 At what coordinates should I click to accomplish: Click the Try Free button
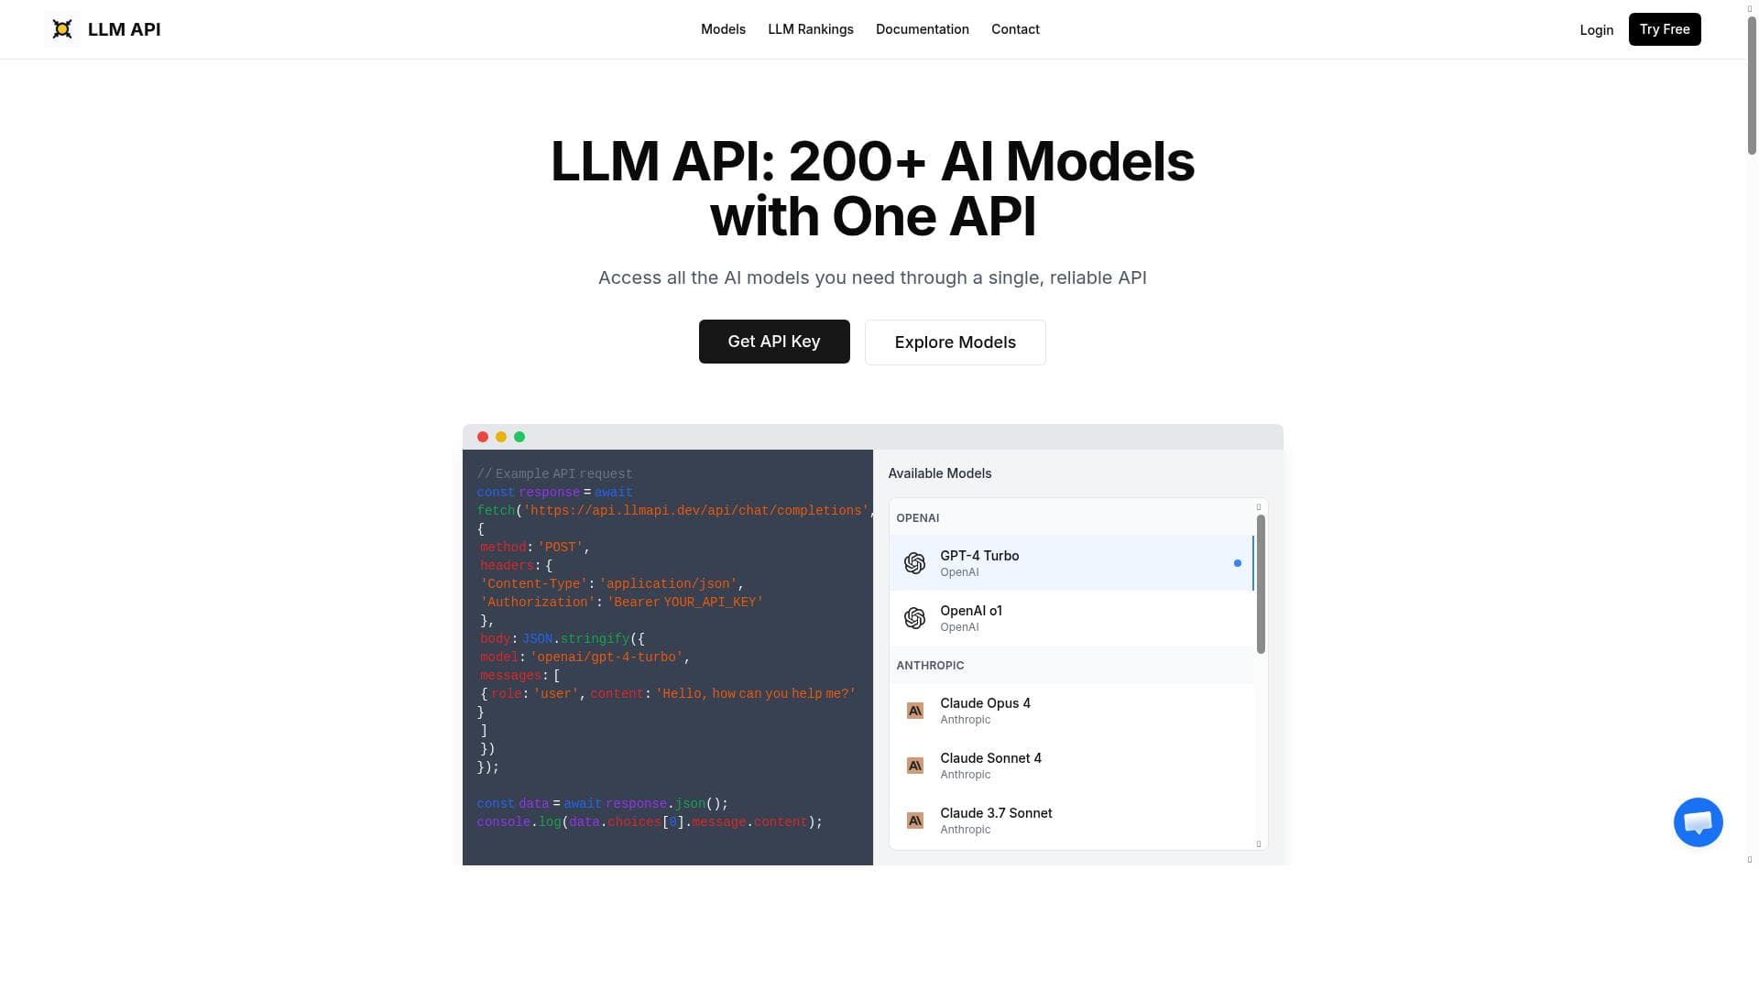coord(1665,29)
